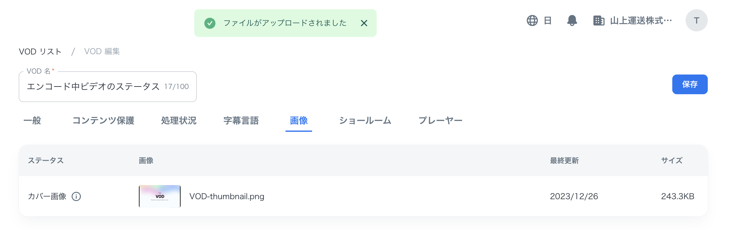The image size is (730, 230).
Task: Switch to the 一般 tab
Action: tap(33, 121)
